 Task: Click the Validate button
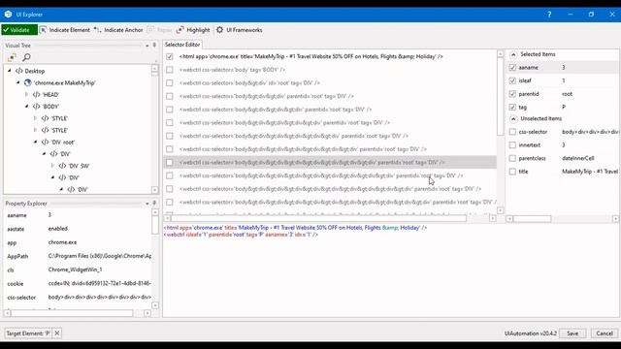19,30
